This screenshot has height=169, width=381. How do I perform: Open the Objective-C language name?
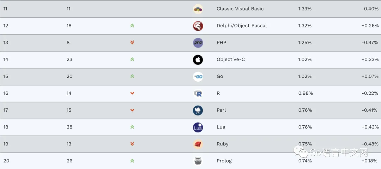(x=231, y=60)
